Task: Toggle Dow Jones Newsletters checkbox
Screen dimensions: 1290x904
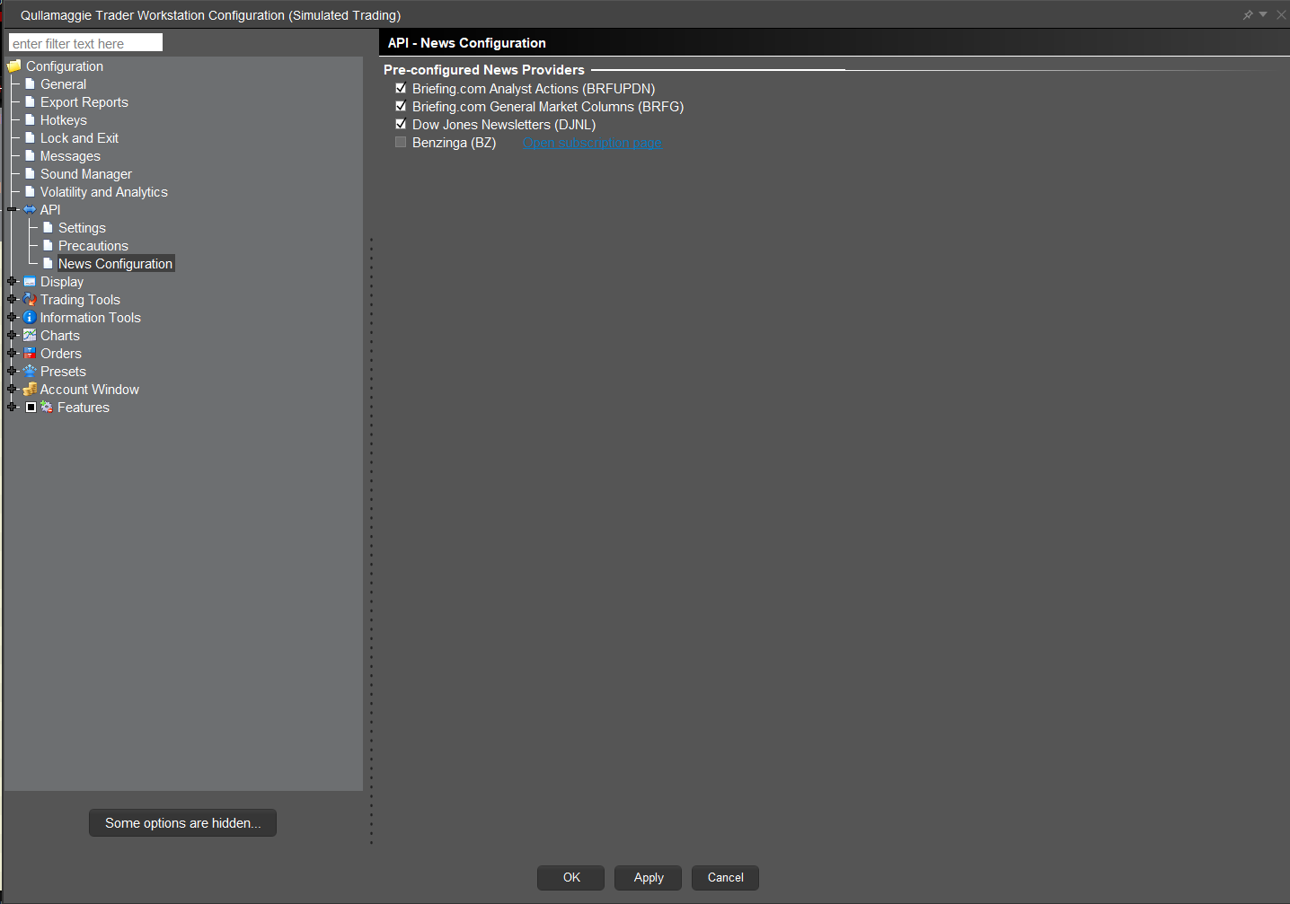Action: 401,125
